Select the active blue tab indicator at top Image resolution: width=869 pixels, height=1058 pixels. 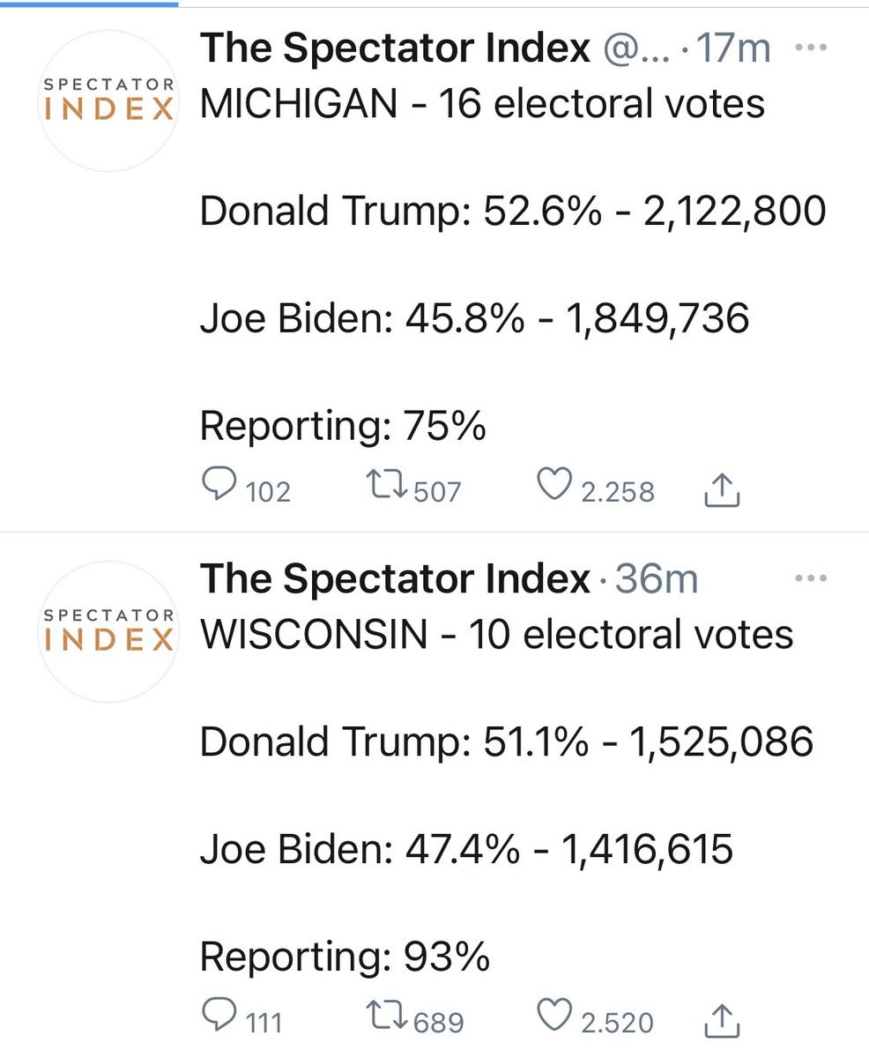click(89, 3)
